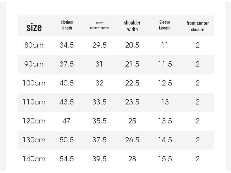
Task: Select chest circumference value 39.5
Action: point(99,159)
